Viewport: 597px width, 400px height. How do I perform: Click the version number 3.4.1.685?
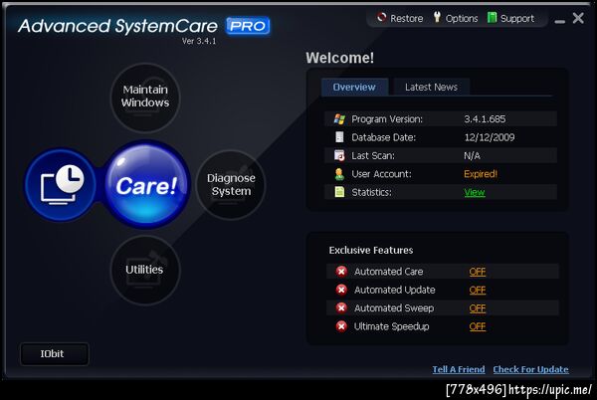(x=485, y=119)
